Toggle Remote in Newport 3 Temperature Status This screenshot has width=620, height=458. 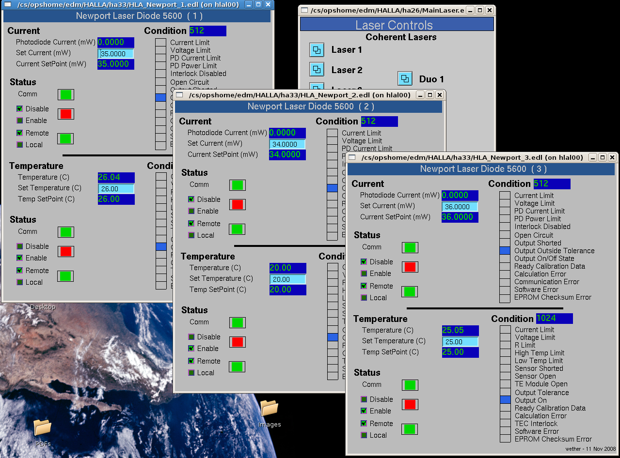[x=364, y=424]
